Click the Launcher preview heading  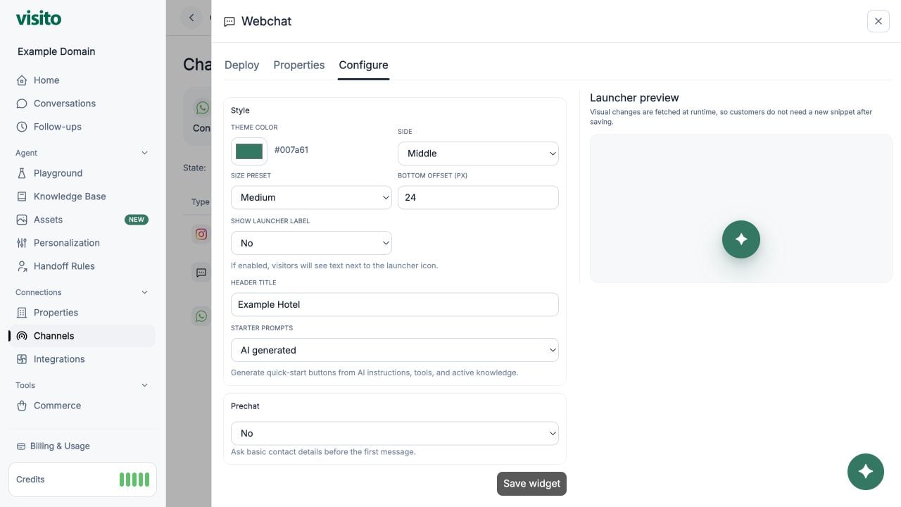click(634, 98)
